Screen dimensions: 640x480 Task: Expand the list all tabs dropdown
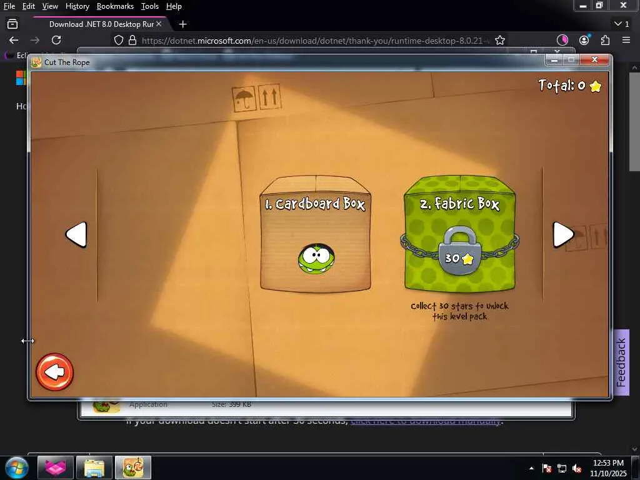point(622,24)
